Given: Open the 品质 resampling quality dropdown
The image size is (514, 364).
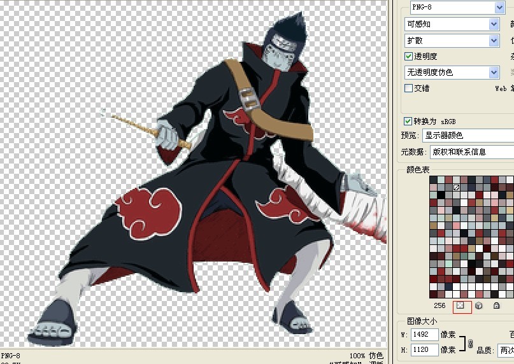Looking at the screenshot, I should coord(506,350).
